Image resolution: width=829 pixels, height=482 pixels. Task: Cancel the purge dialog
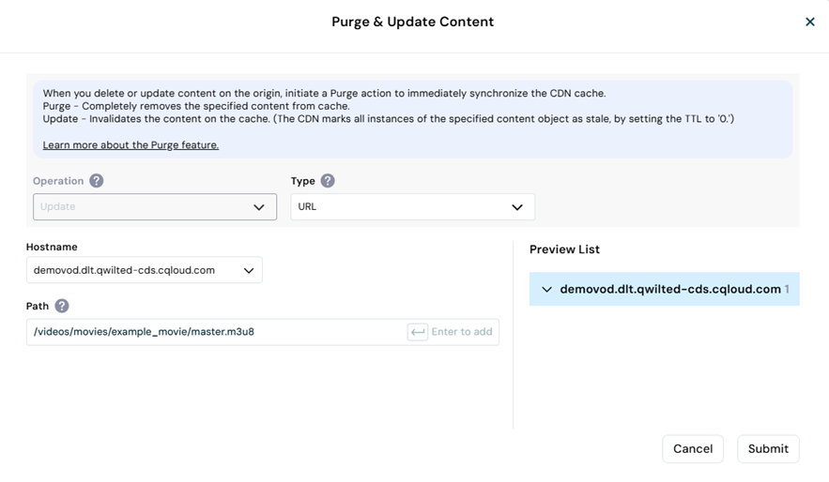pyautogui.click(x=693, y=449)
